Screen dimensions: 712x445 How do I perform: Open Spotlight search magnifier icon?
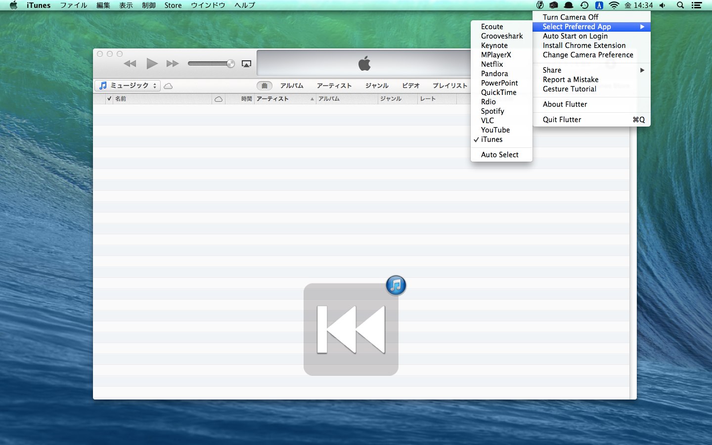click(680, 5)
